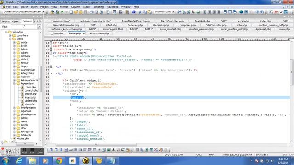The image size is (294, 165).
Task: Click the Wikipedia W toolbar icon
Action: (x=281, y=12)
